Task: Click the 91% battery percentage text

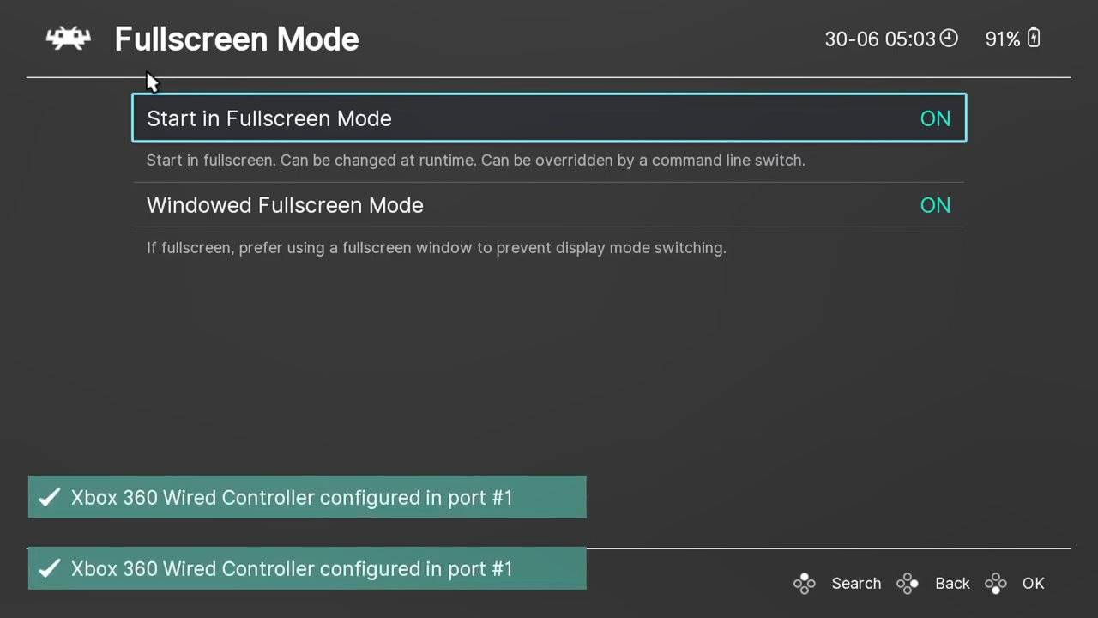Action: (1000, 38)
